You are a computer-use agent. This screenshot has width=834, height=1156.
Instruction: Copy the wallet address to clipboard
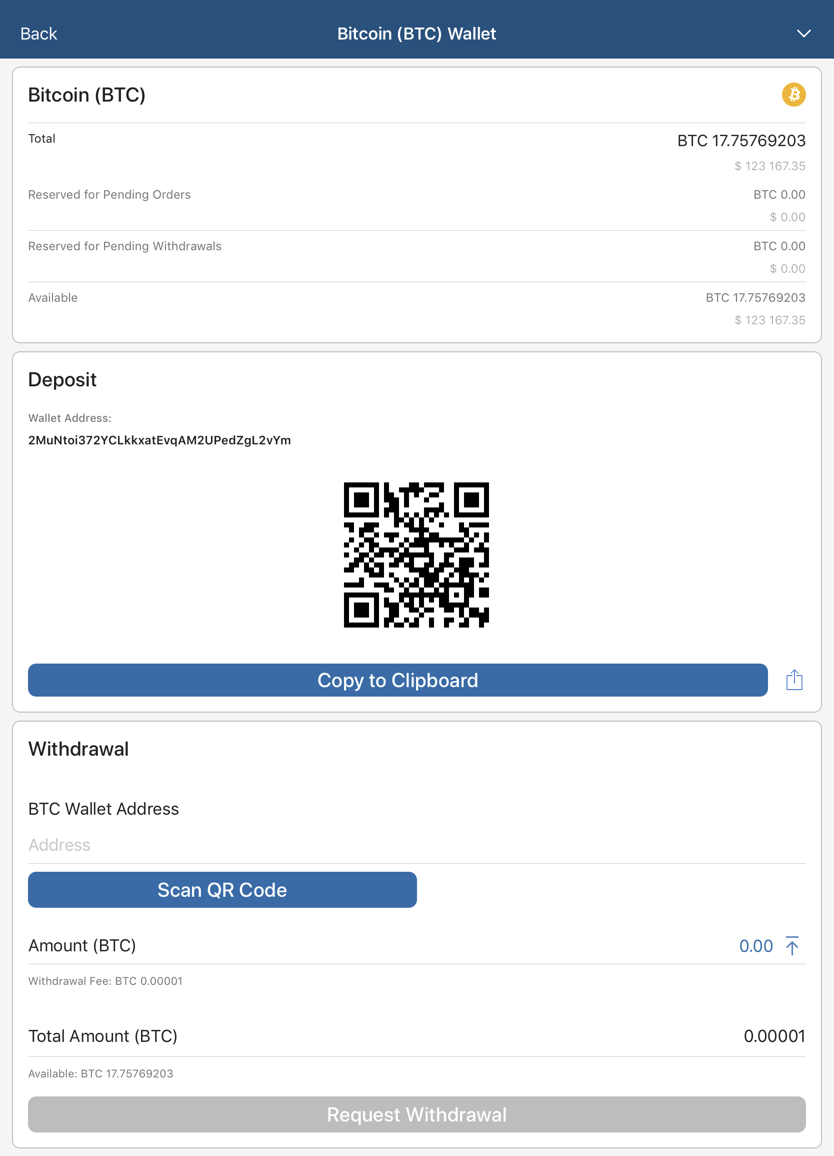click(397, 680)
